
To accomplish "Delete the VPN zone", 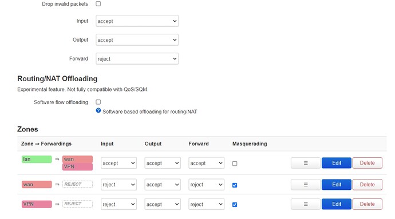I will [368, 204].
